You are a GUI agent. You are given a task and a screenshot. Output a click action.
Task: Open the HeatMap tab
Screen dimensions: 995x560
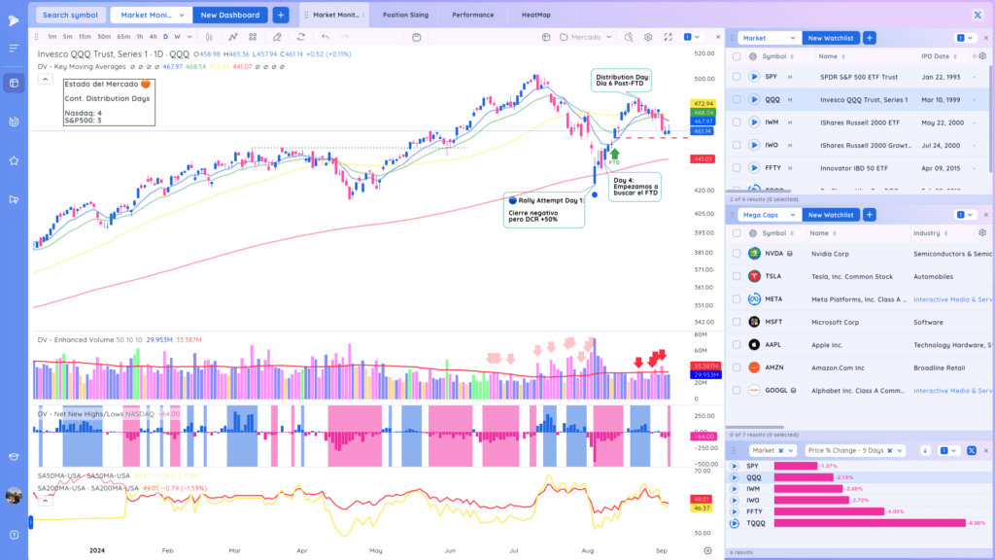(x=535, y=15)
